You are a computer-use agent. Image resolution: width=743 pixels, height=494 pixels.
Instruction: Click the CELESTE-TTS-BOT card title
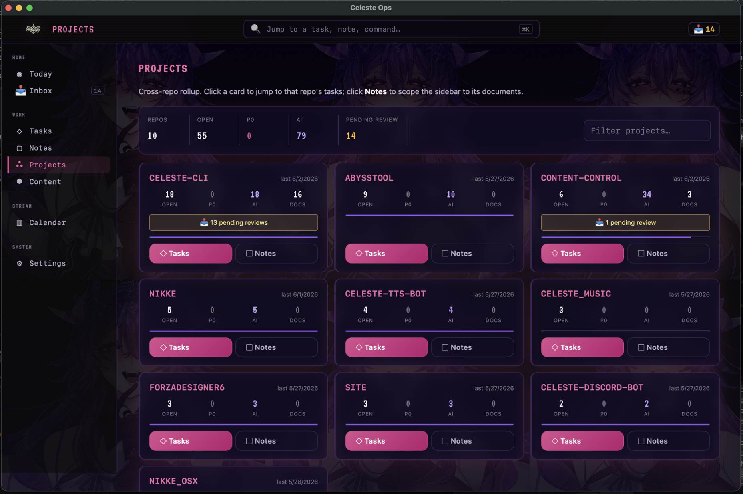[x=386, y=294]
